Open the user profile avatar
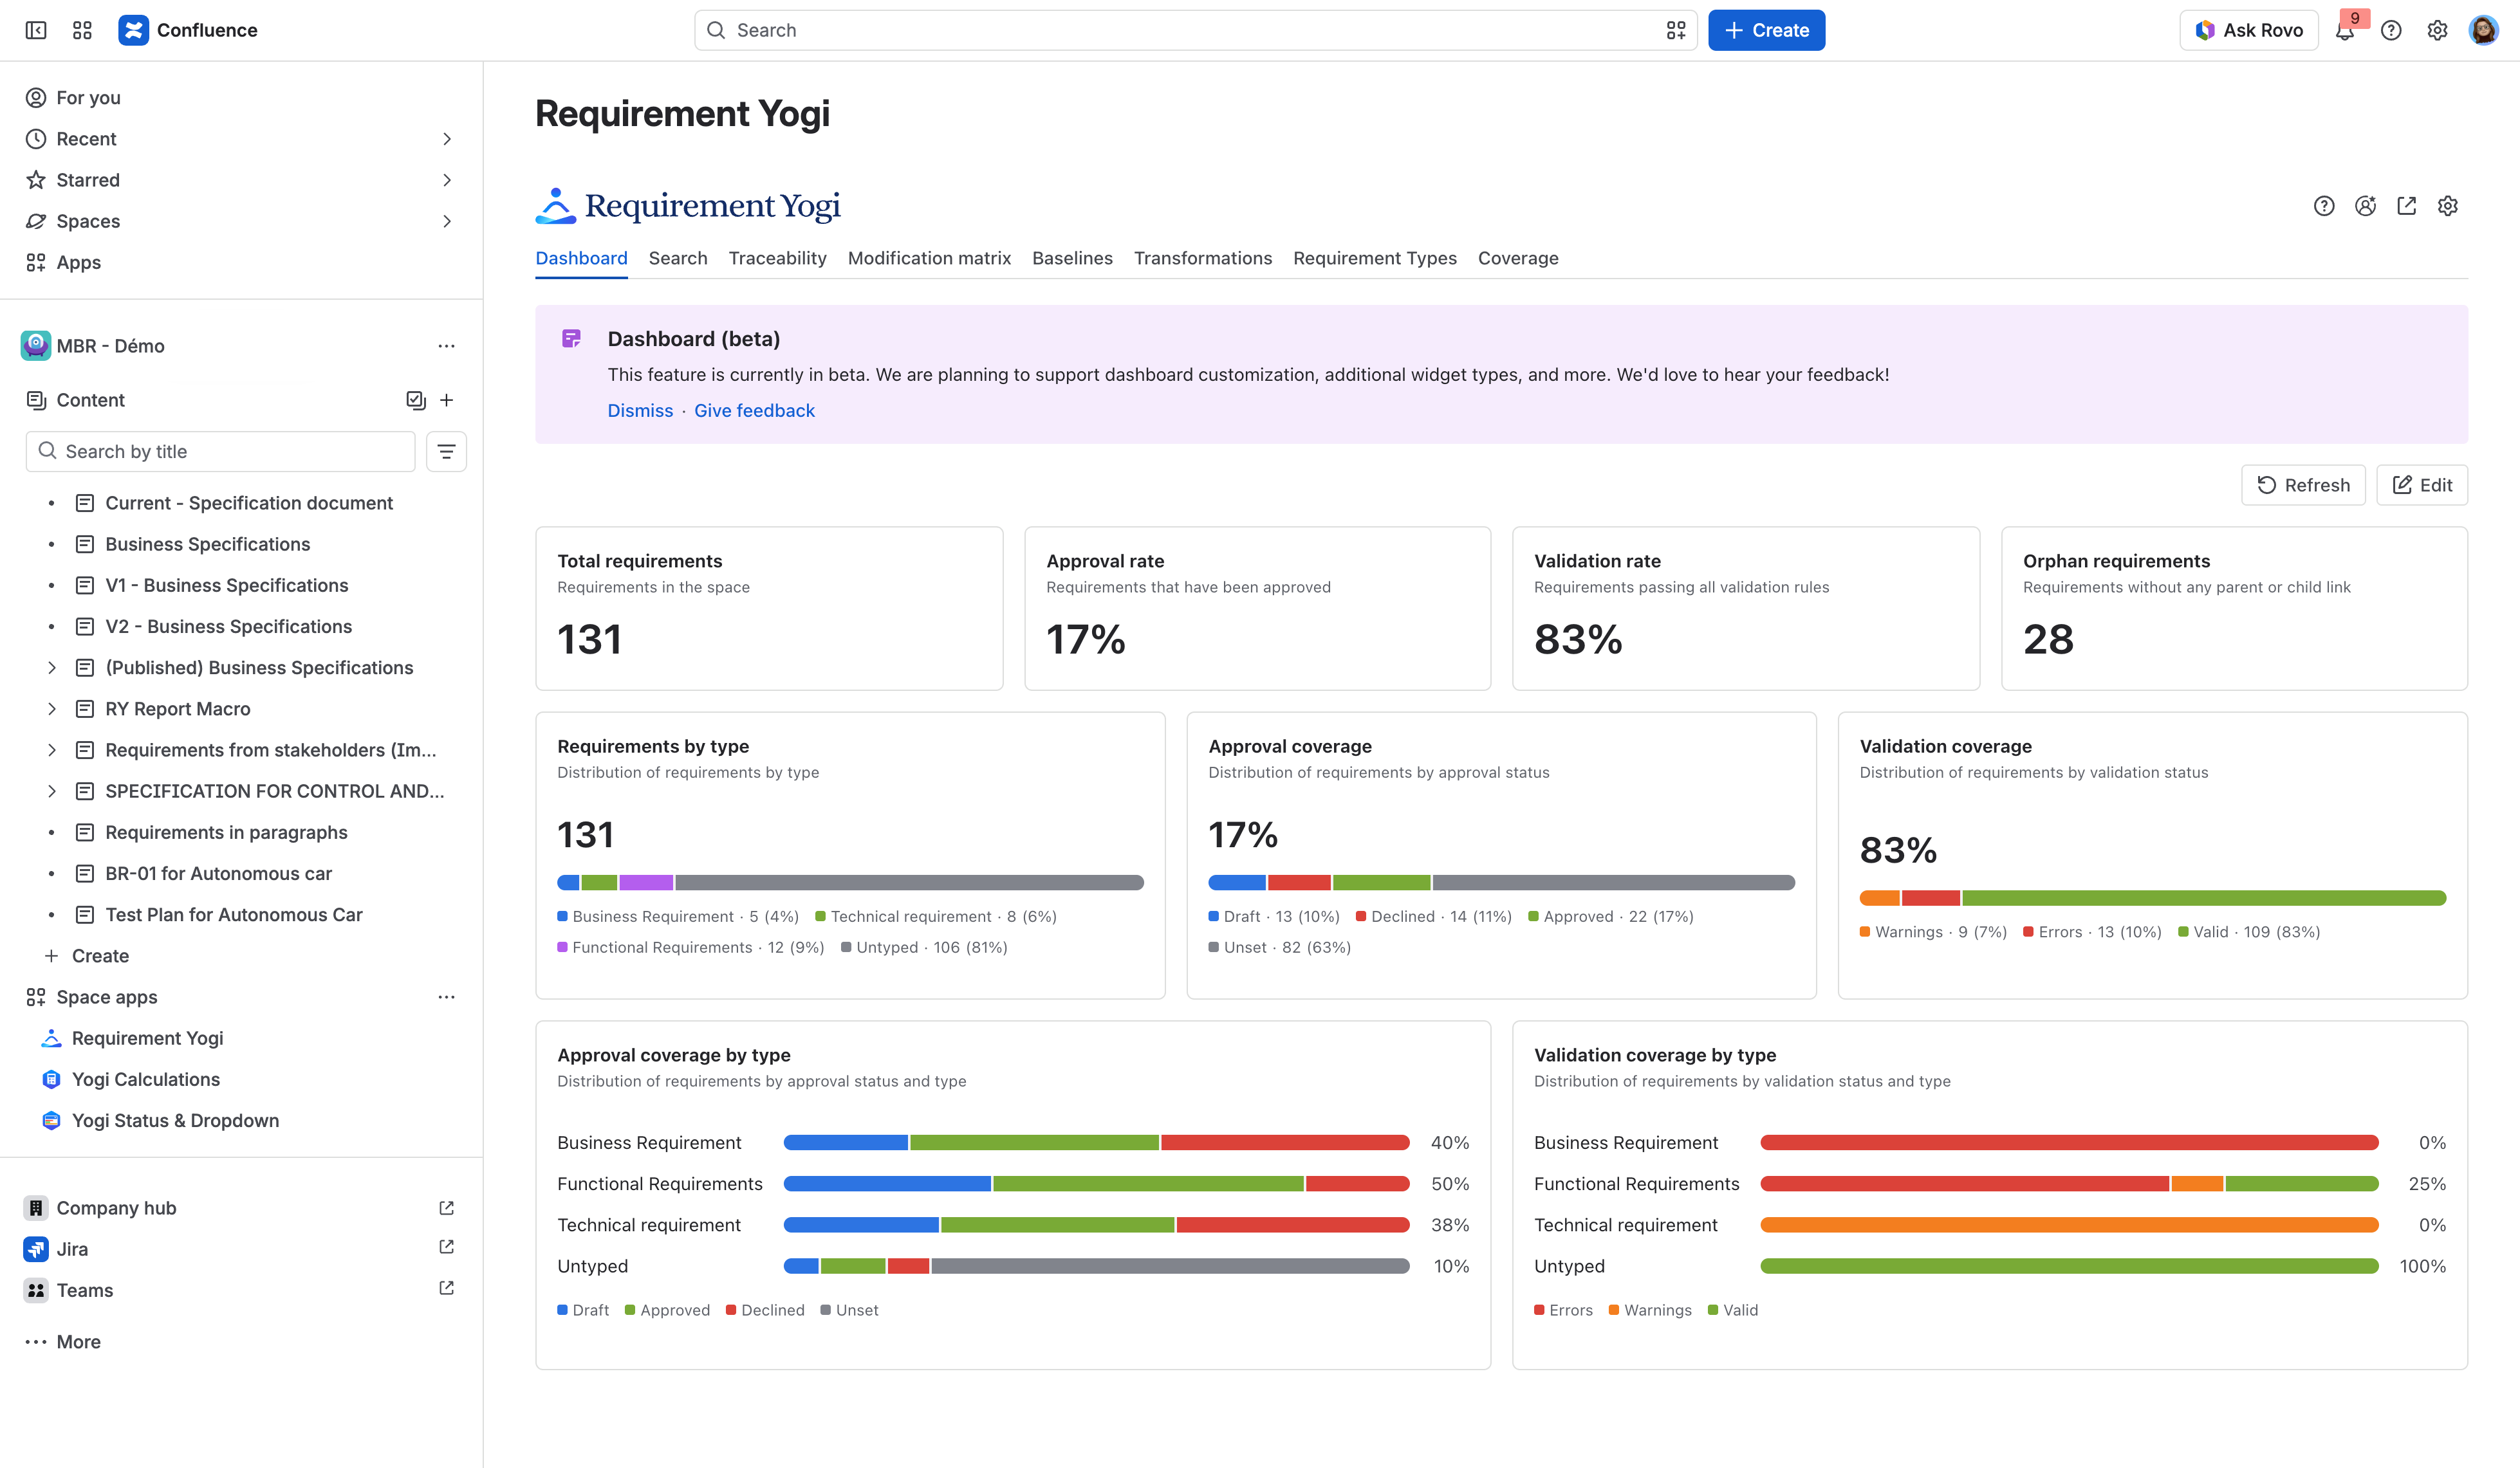The image size is (2520, 1468). click(2484, 30)
